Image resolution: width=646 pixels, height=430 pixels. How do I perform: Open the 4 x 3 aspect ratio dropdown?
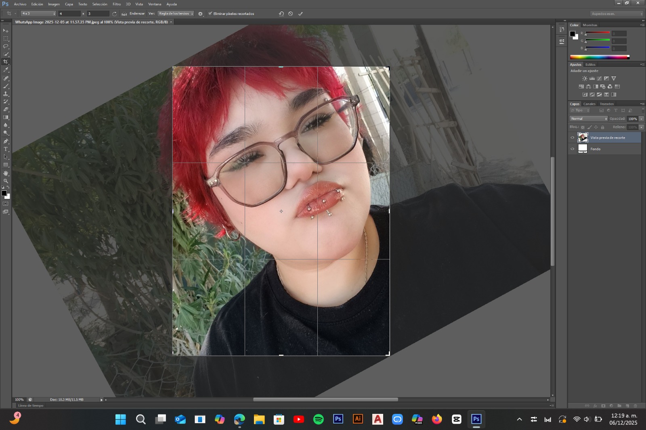click(38, 14)
